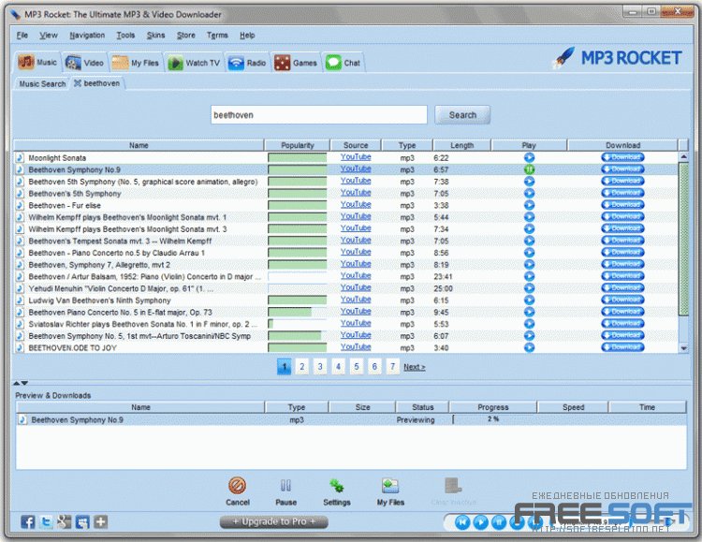Share on Google Plus
Viewport: 702px width, 542px height.
tap(64, 521)
